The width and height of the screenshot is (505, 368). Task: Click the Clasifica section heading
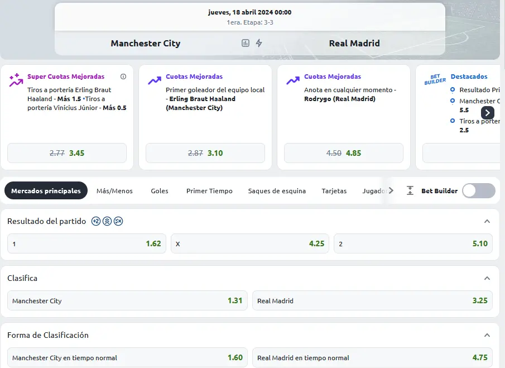point(22,278)
